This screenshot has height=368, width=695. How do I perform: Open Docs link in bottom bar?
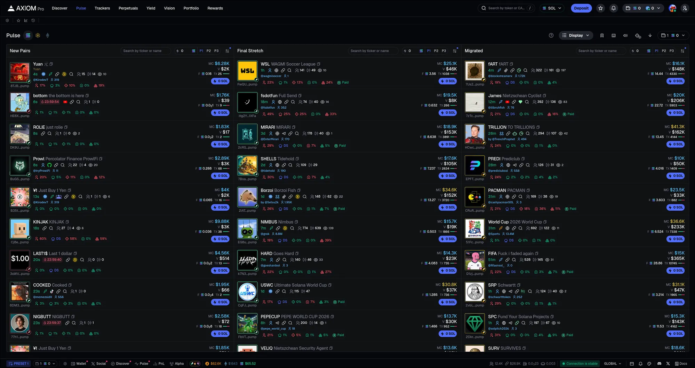point(681,363)
